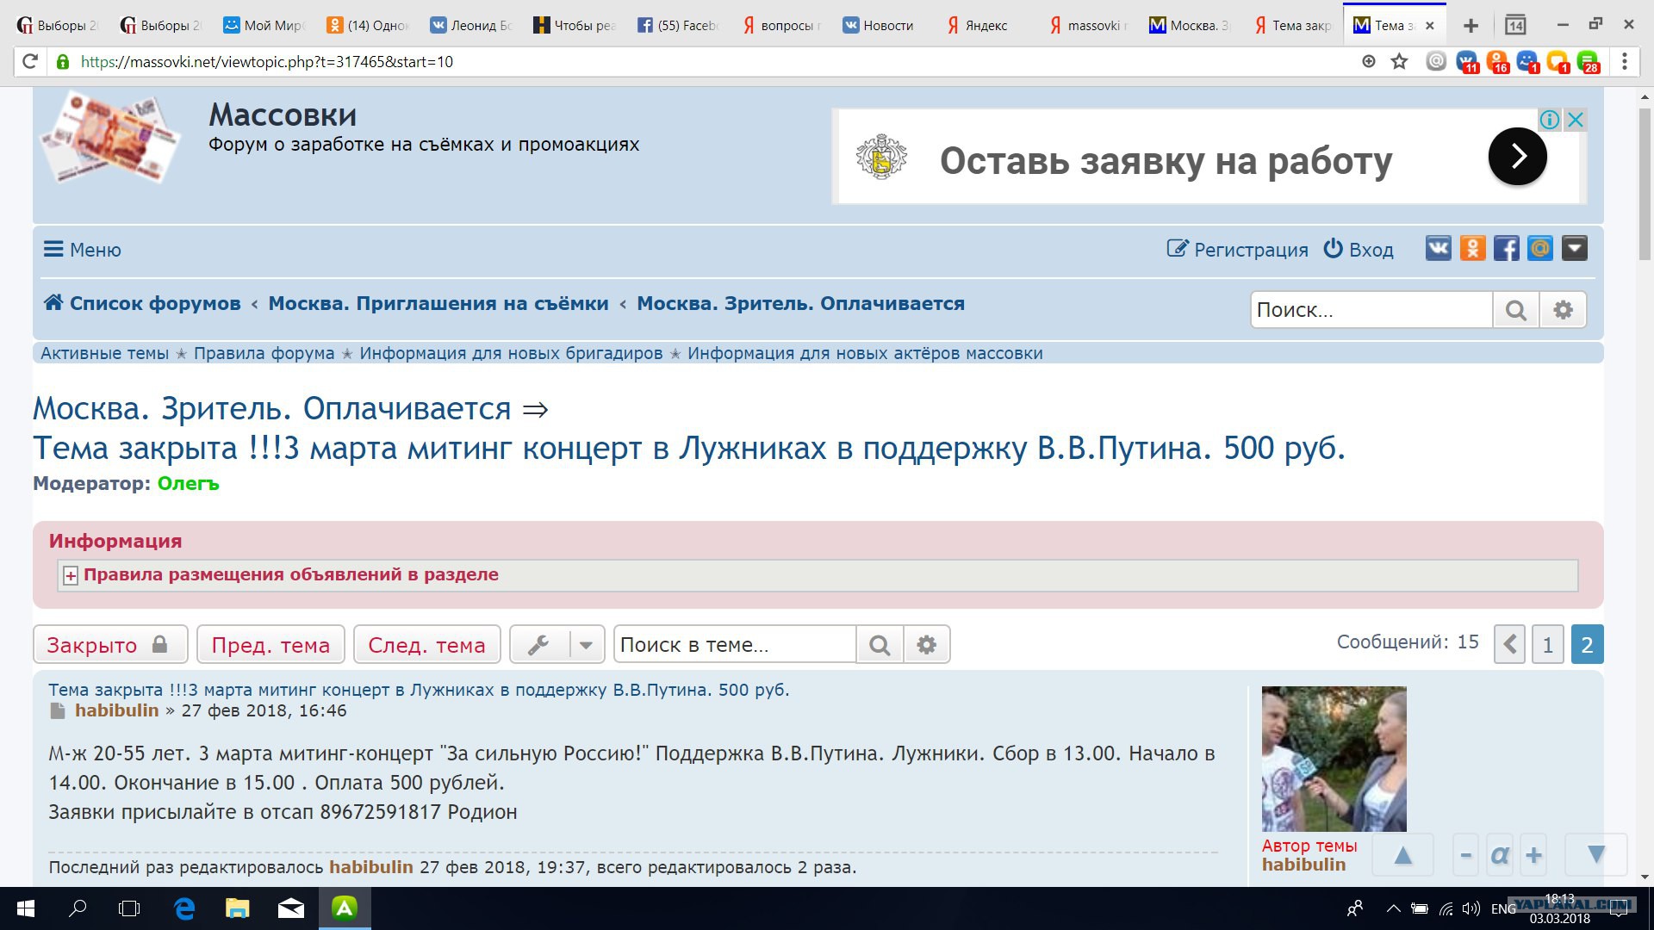Viewport: 1654px width, 930px height.
Task: Open the dark dropdown icon beside social icons
Action: click(x=1574, y=249)
